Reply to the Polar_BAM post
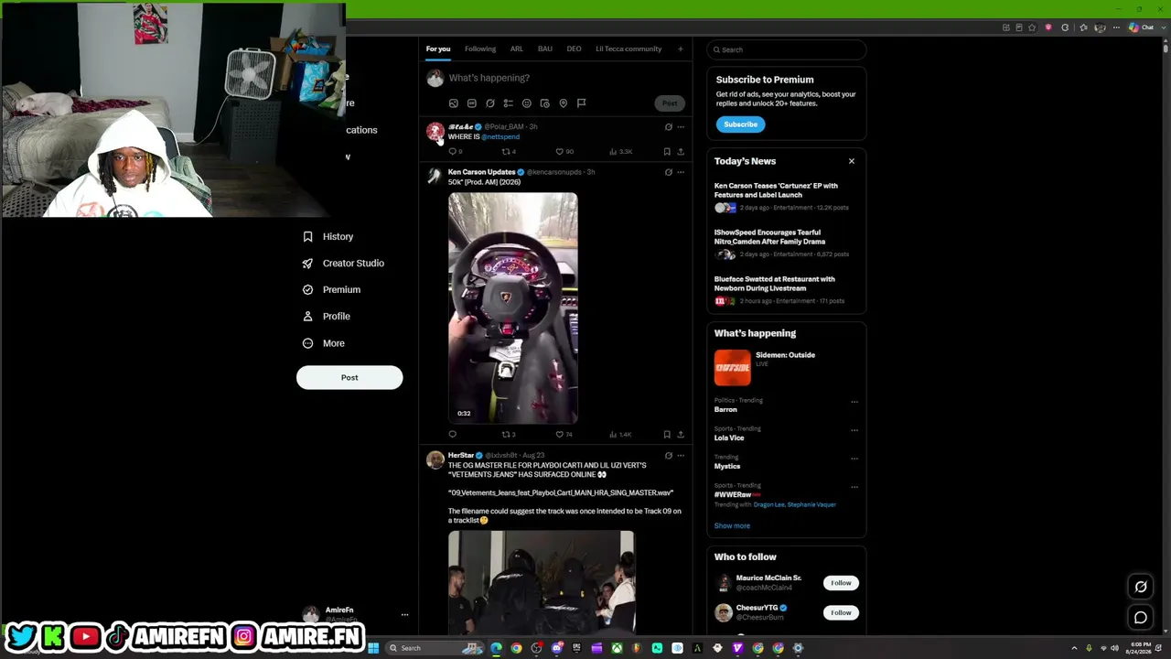Viewport: 1171px width, 659px height. (x=452, y=152)
